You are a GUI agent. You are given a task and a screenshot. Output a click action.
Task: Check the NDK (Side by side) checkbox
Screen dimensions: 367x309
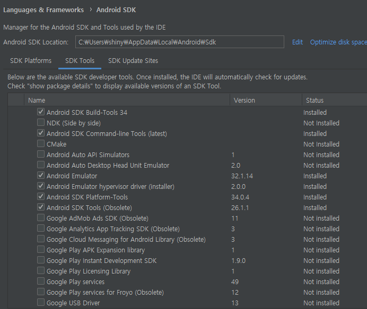click(x=41, y=122)
